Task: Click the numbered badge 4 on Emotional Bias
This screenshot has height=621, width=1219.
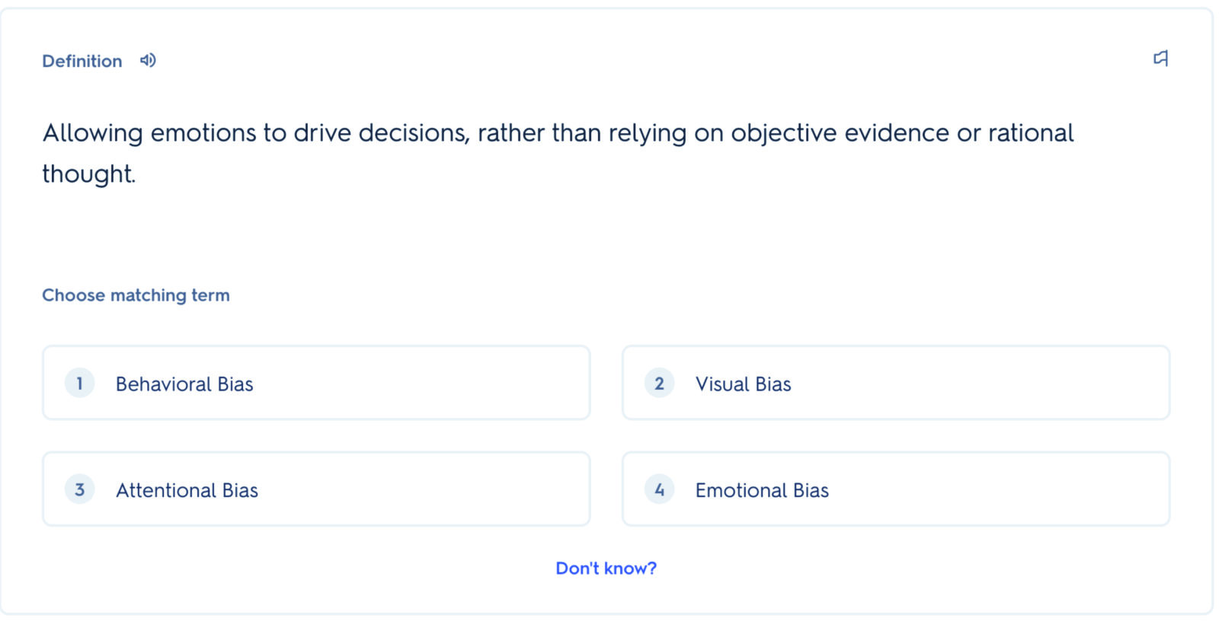Action: [x=659, y=490]
